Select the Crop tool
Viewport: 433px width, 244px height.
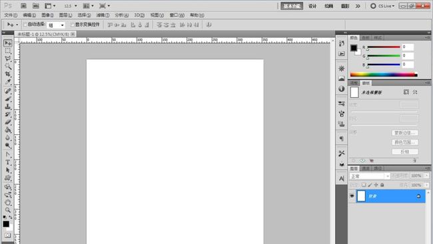[8, 74]
